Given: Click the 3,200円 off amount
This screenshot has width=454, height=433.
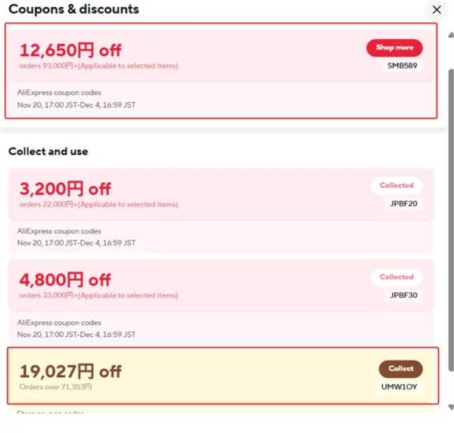Looking at the screenshot, I should click(x=65, y=188).
